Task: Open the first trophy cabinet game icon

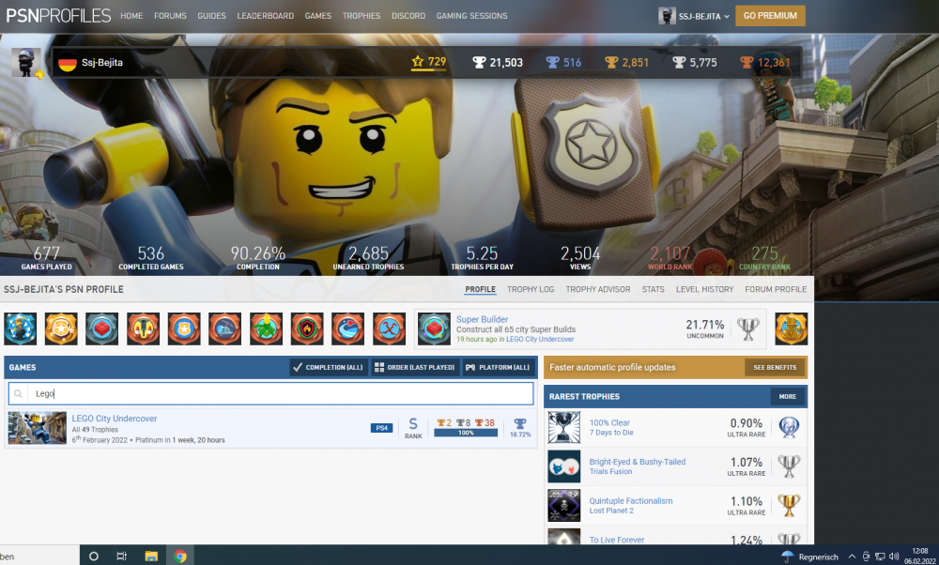Action: pyautogui.click(x=20, y=328)
